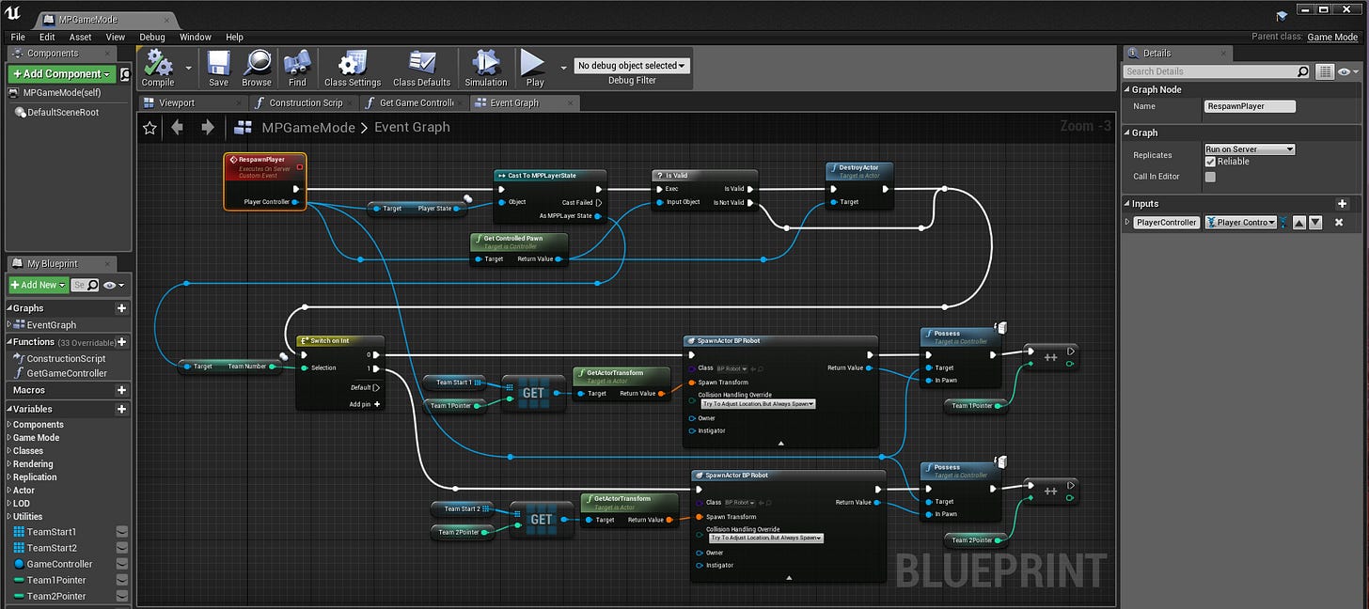Click the add plus next to Graphs

click(x=121, y=308)
